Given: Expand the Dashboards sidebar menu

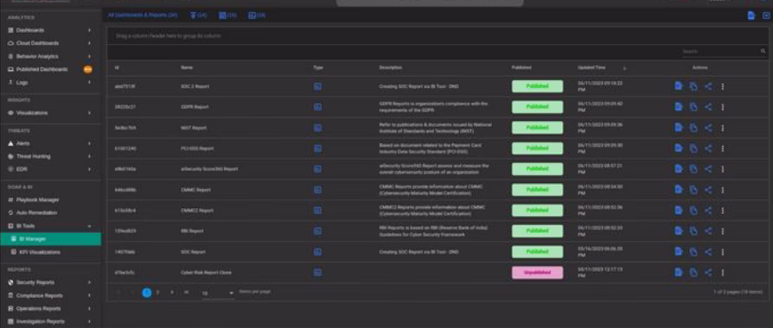Looking at the screenshot, I should (x=89, y=30).
